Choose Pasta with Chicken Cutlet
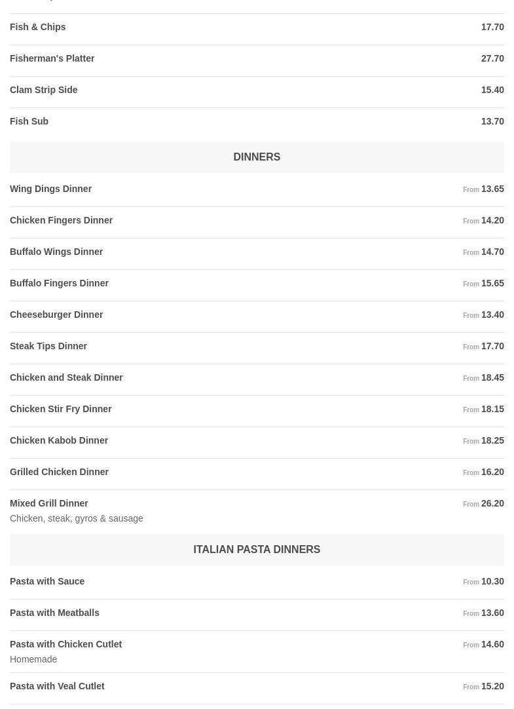 [x=66, y=645]
